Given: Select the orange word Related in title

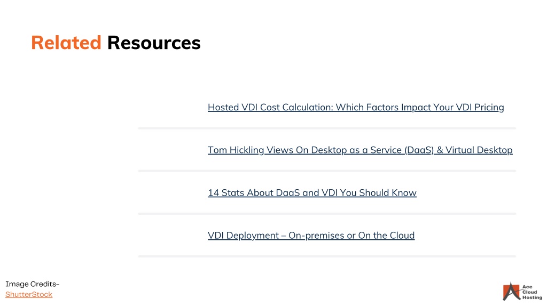Looking at the screenshot, I should [x=66, y=43].
